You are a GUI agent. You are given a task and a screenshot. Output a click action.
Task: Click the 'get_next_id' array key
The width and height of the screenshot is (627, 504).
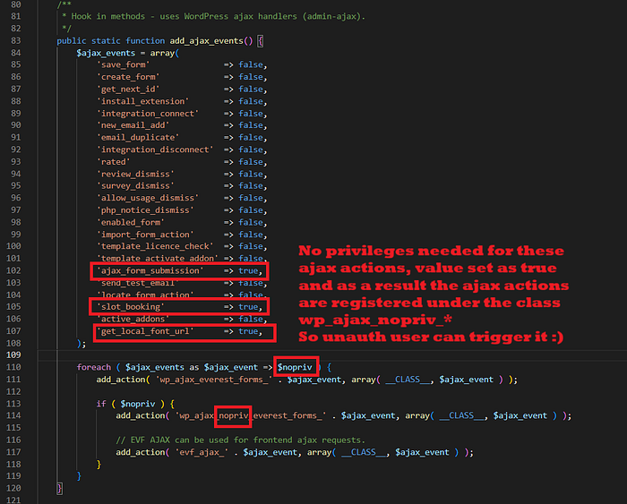(x=128, y=90)
